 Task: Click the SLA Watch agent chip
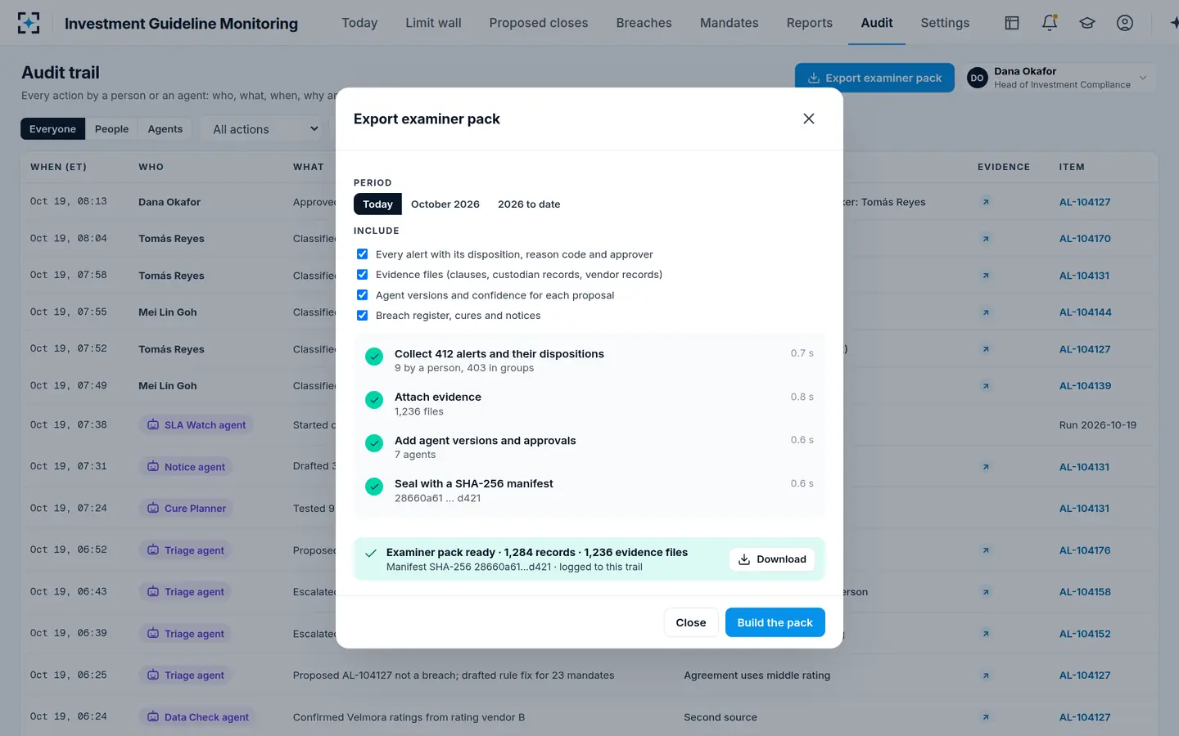[196, 425]
